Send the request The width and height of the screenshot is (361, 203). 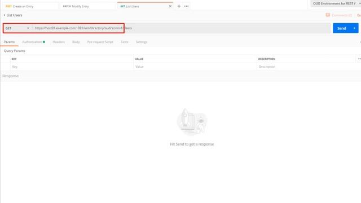[342, 28]
